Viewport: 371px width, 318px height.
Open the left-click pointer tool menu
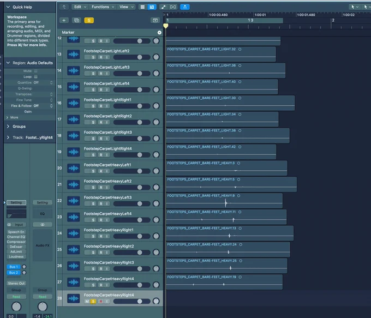[355, 7]
